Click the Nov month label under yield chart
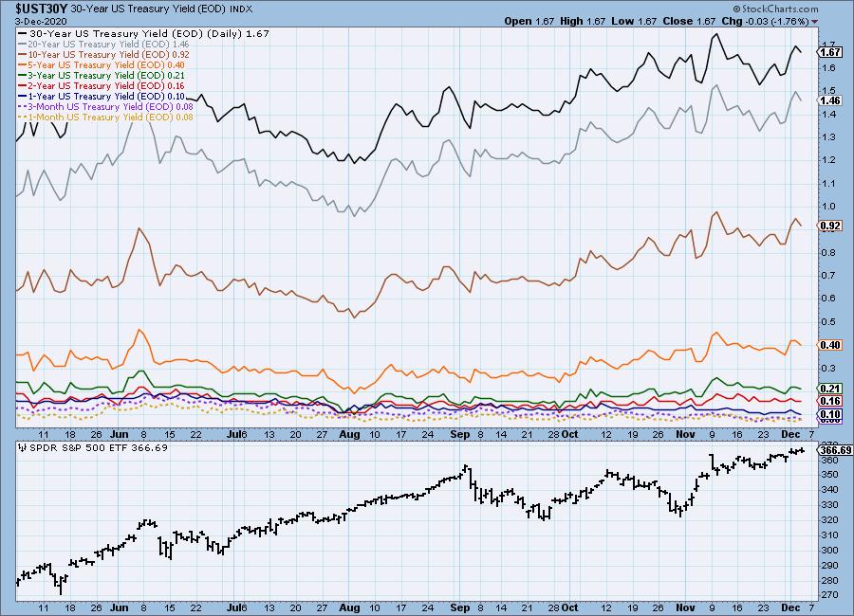The width and height of the screenshot is (854, 616). 685,434
